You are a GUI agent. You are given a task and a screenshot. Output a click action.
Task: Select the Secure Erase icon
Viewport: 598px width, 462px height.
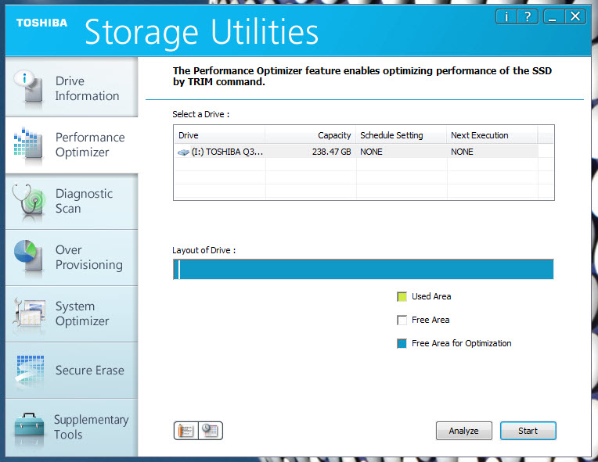pyautogui.click(x=30, y=371)
